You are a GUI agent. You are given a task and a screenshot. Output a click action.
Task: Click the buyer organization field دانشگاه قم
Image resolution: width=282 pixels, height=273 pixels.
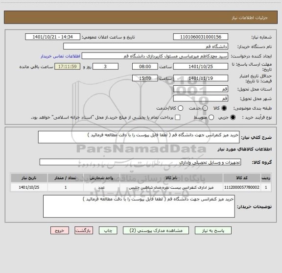[145, 47]
